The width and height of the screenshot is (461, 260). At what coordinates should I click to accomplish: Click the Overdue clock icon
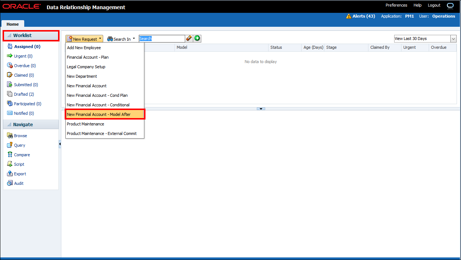(x=10, y=66)
